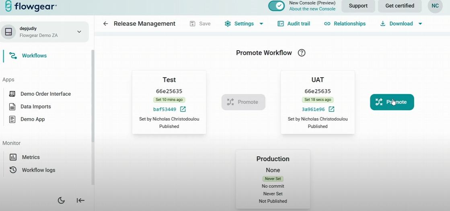
Task: Open the NC user avatar menu
Action: pos(435,6)
